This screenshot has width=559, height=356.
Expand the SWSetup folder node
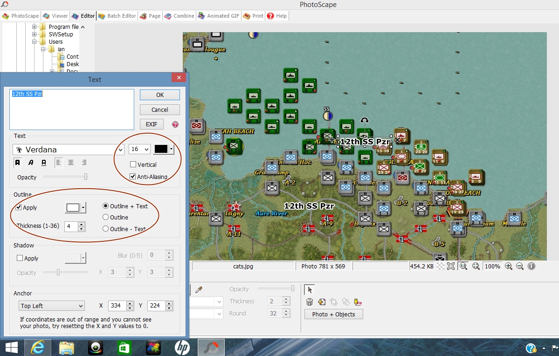(x=35, y=34)
